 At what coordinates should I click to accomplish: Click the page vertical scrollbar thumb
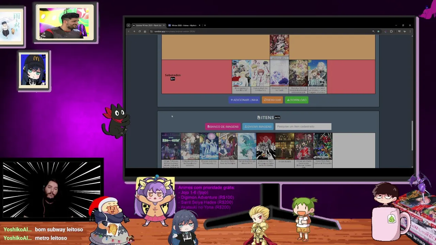412,135
